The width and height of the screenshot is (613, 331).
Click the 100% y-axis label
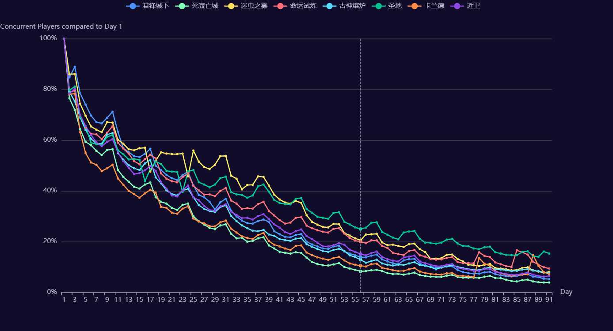click(48, 38)
